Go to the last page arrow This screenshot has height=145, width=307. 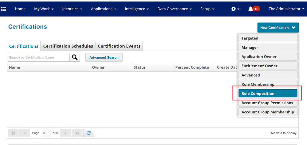(x=77, y=133)
